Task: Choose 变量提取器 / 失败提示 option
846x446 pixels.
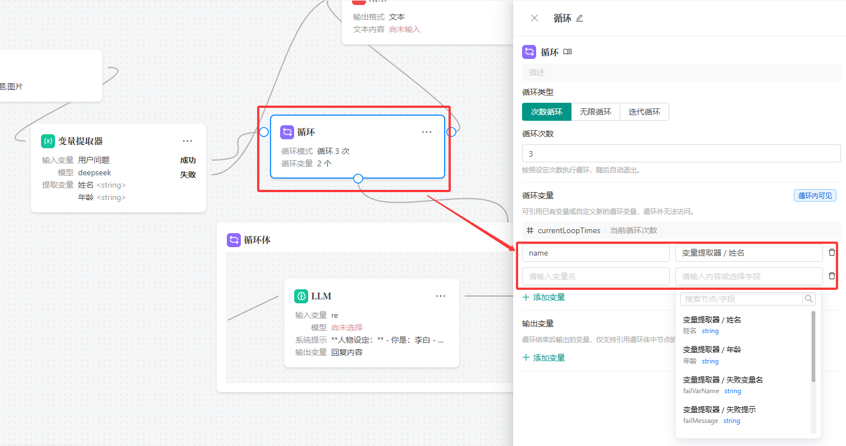Action: (x=744, y=415)
